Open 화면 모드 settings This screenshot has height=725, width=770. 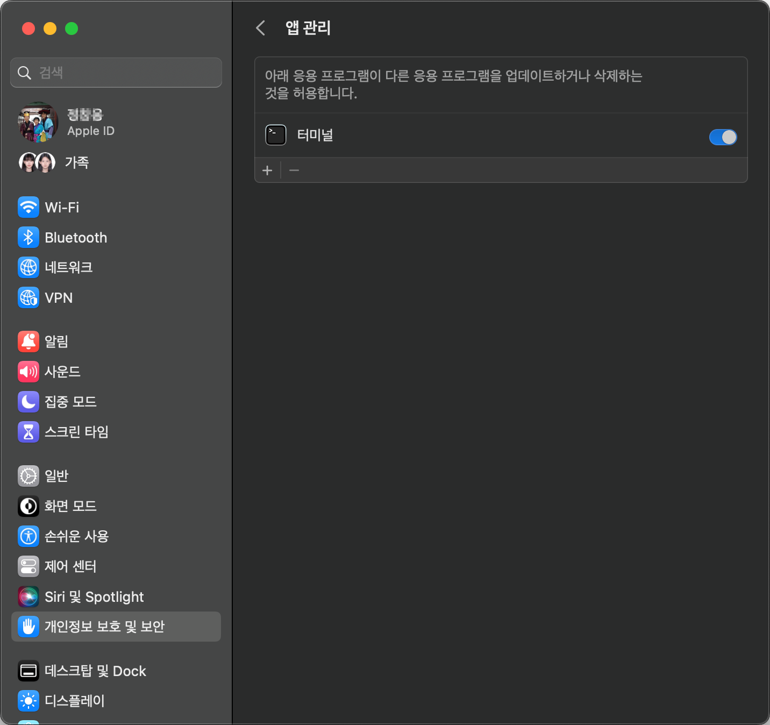[70, 506]
